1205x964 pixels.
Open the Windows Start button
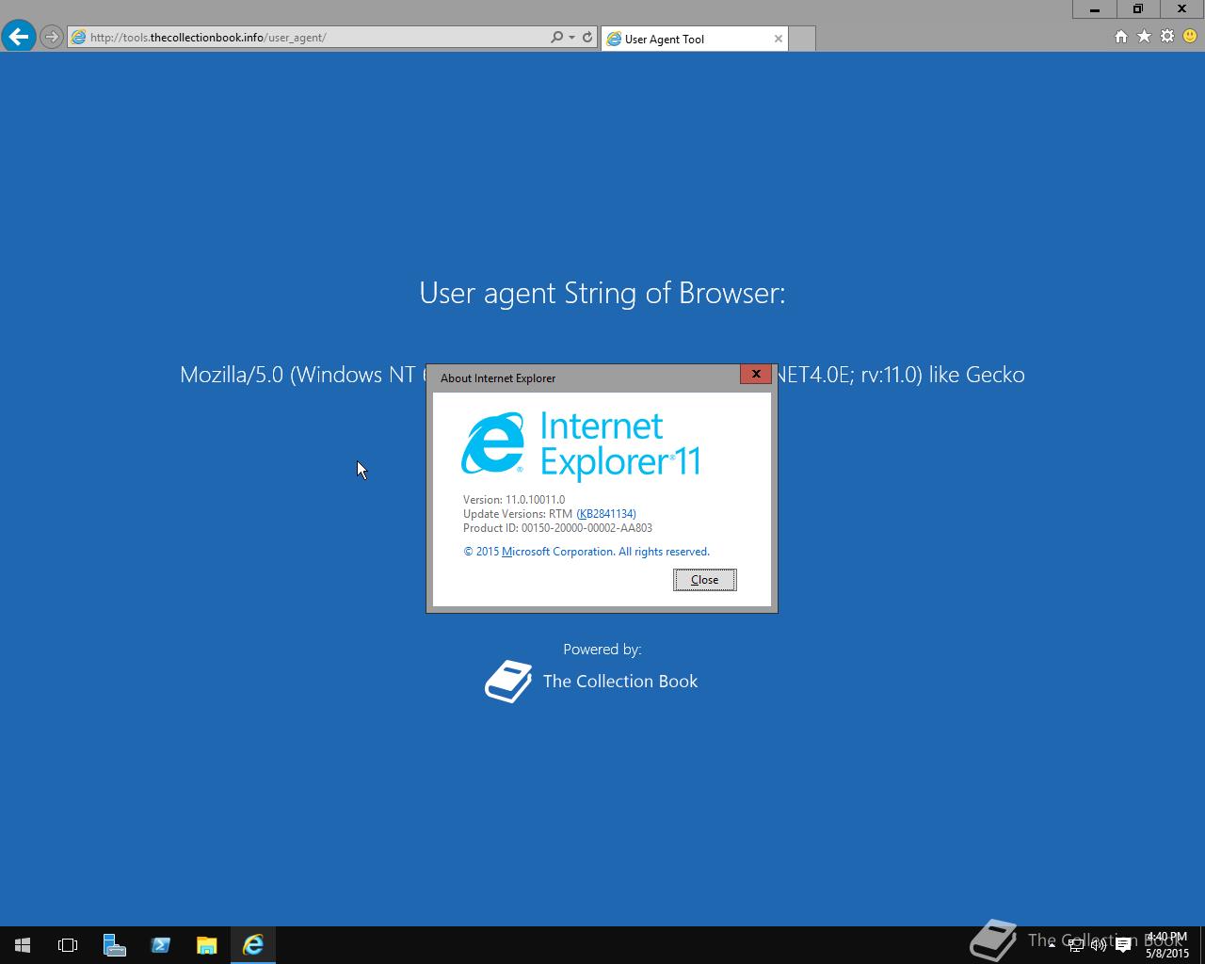pyautogui.click(x=23, y=945)
